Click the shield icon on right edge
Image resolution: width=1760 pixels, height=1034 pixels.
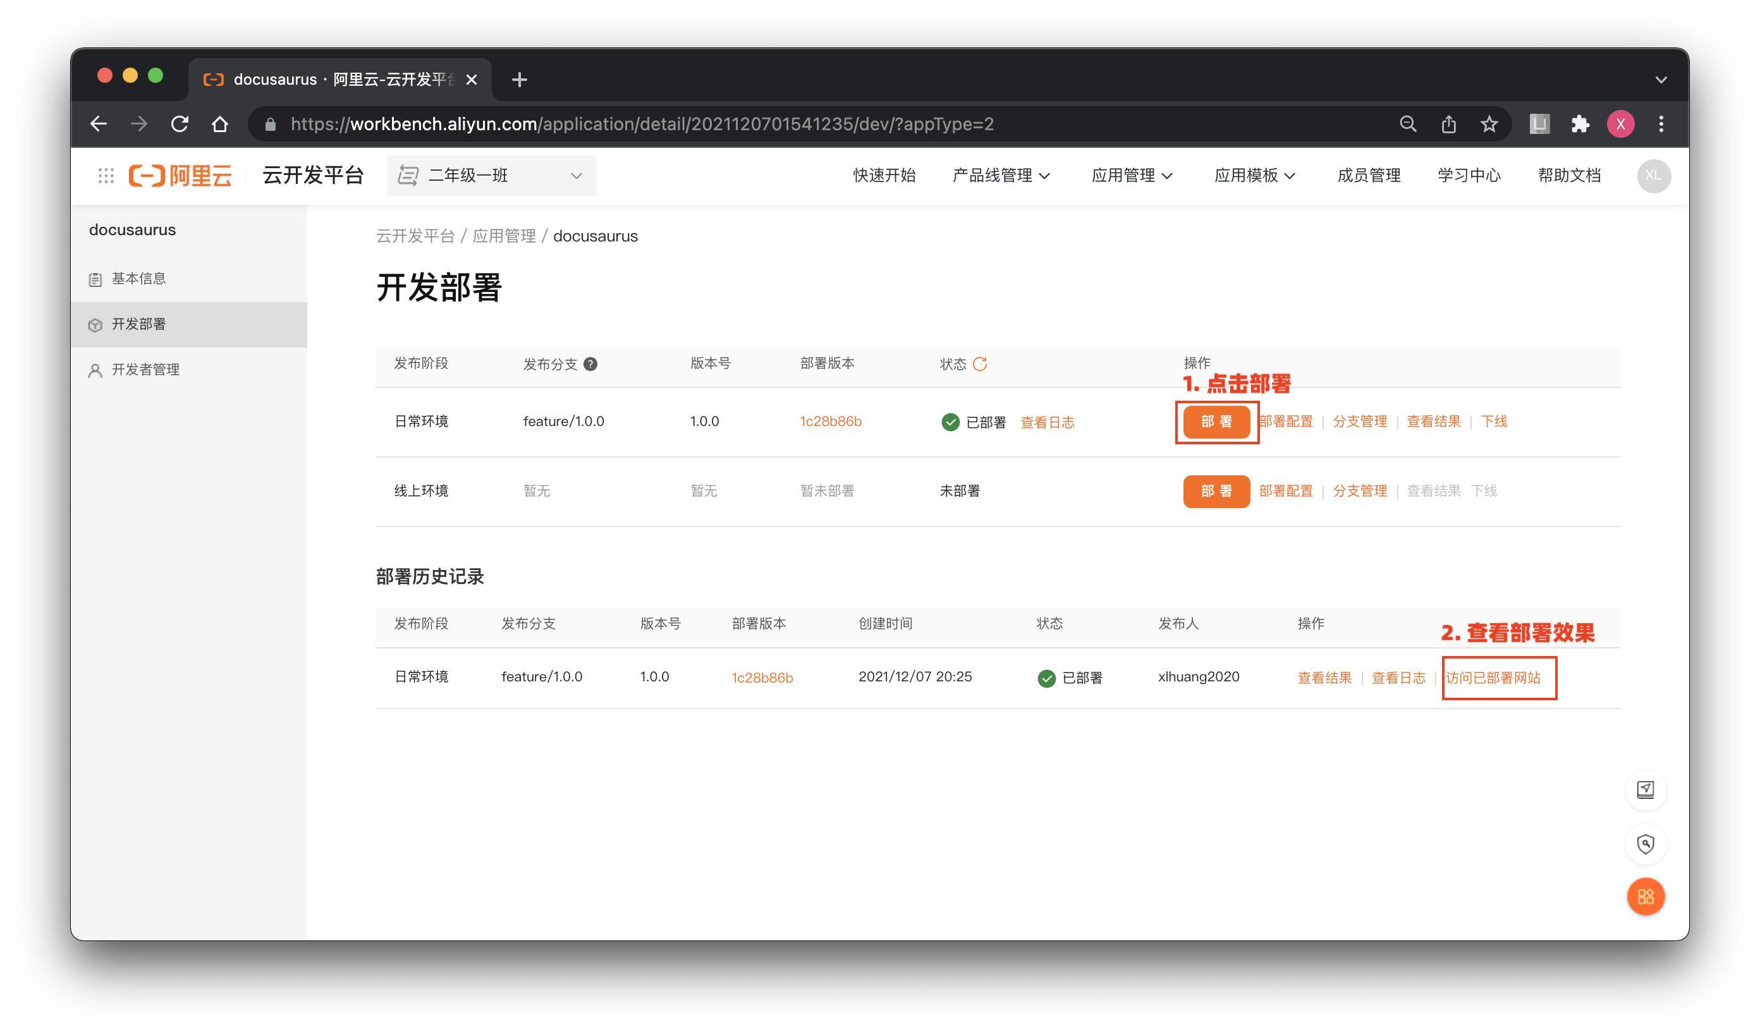coord(1646,844)
